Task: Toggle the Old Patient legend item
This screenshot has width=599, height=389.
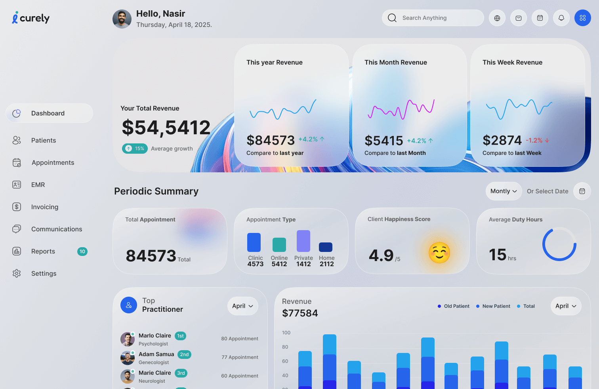Action: (453, 306)
